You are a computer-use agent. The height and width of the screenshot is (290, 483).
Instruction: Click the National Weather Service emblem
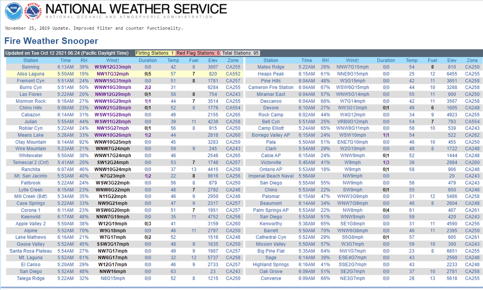tap(34, 11)
